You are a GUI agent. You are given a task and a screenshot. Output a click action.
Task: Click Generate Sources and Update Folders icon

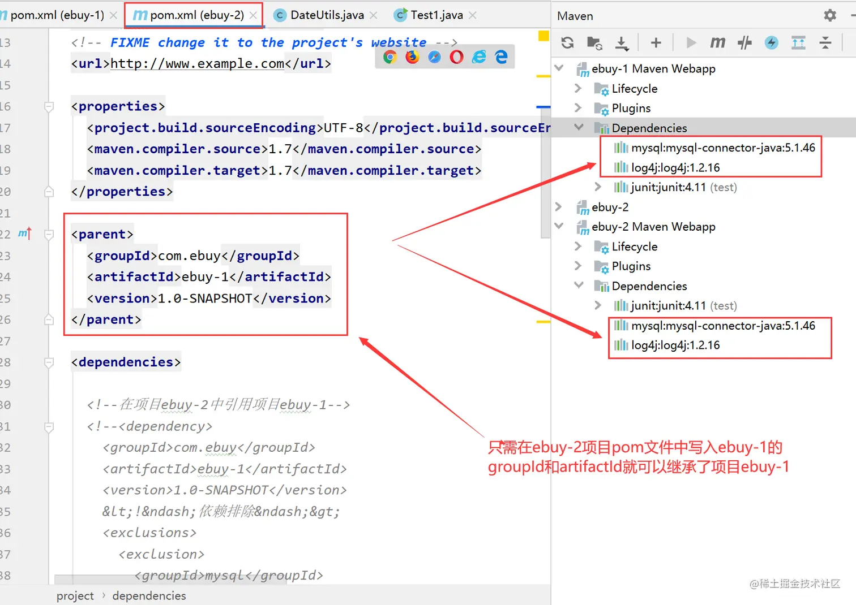pyautogui.click(x=594, y=42)
